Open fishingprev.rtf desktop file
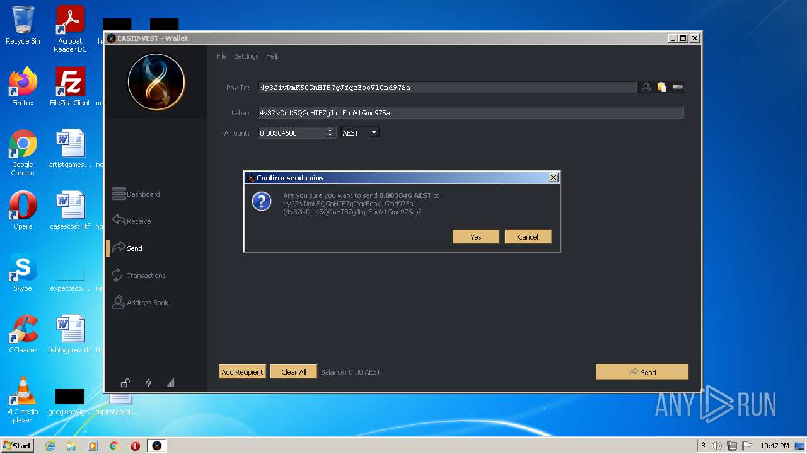The height and width of the screenshot is (454, 807). coord(70,334)
